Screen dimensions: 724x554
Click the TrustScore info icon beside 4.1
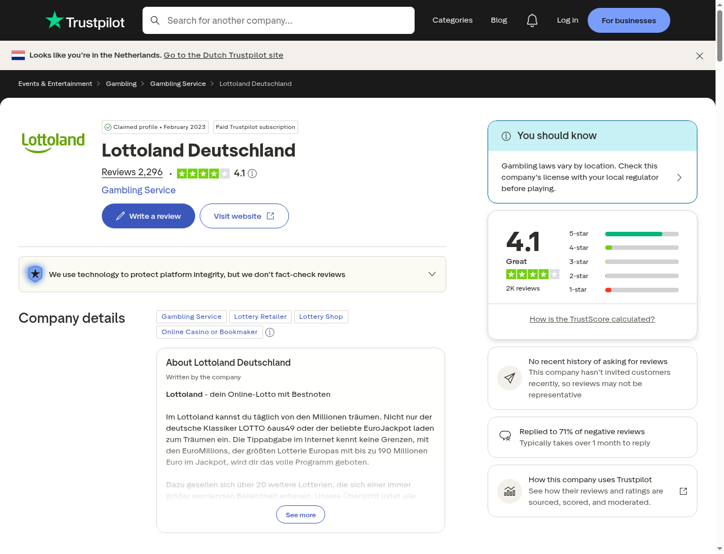point(252,174)
